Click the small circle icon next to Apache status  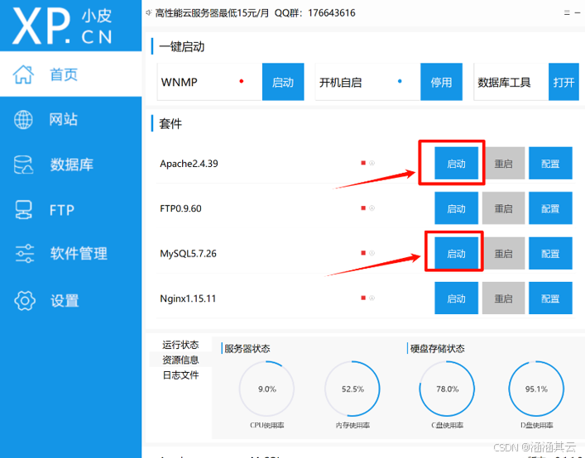point(372,163)
